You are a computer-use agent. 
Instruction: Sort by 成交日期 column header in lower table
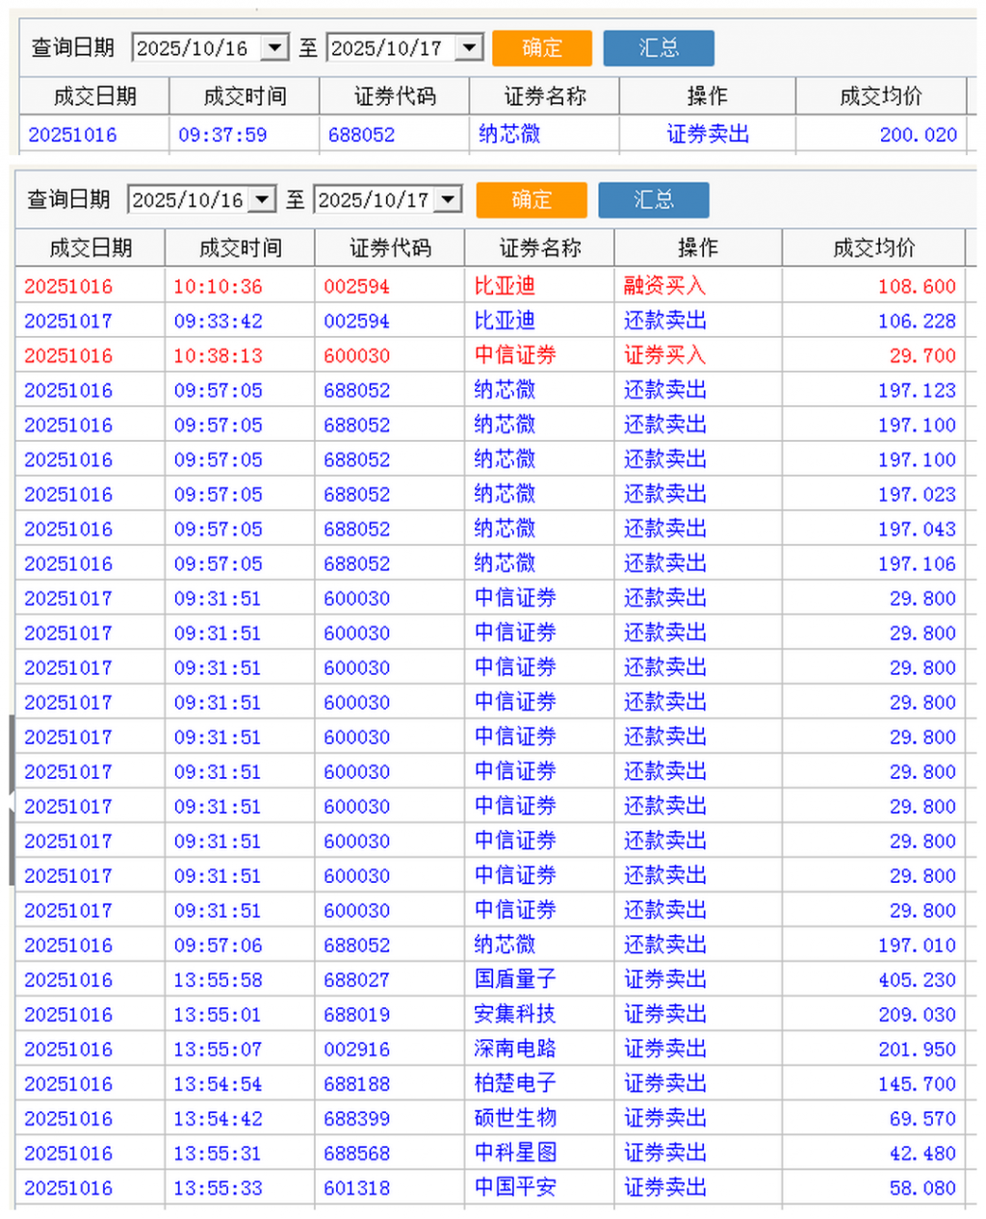point(91,248)
